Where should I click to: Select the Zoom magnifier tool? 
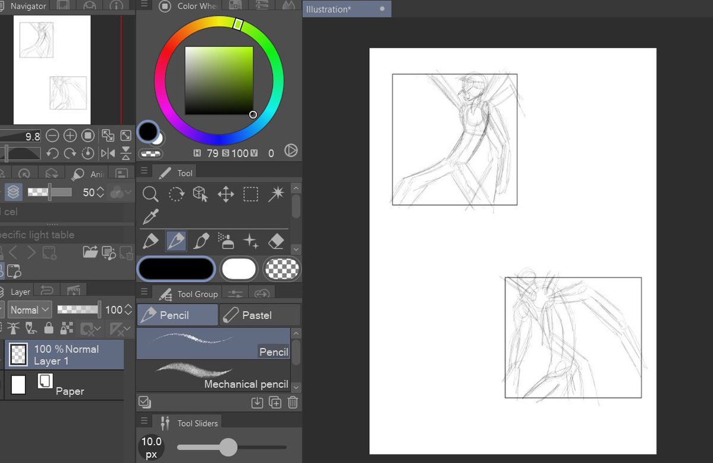[x=150, y=195]
